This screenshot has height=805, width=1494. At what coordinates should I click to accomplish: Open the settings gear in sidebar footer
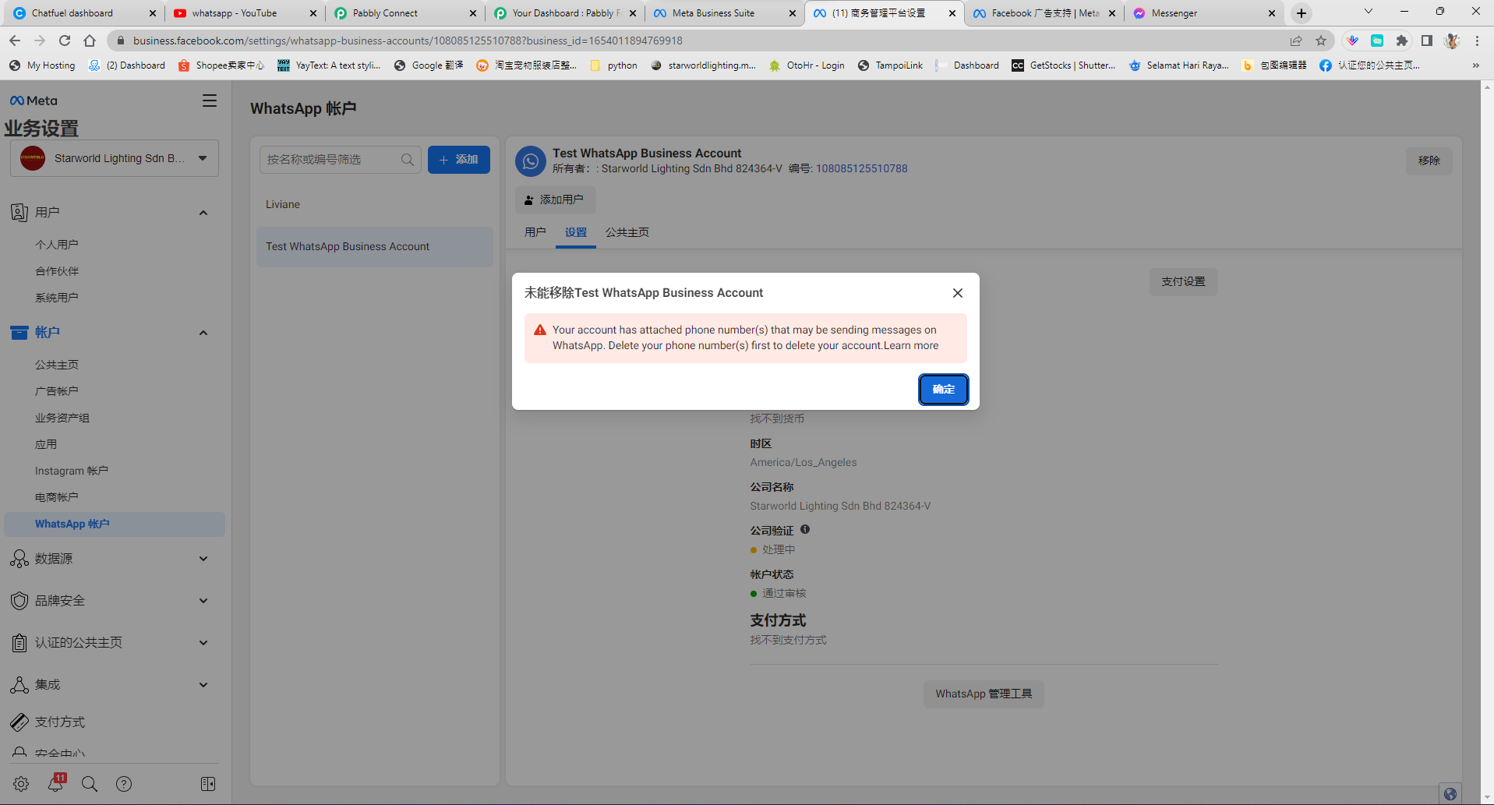click(x=21, y=784)
